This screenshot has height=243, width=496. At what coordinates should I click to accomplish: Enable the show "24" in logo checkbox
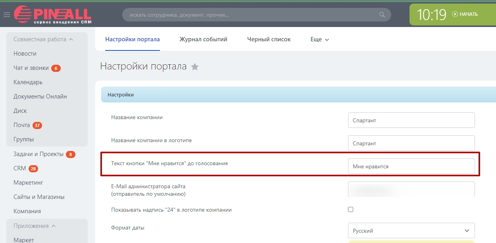(350, 210)
